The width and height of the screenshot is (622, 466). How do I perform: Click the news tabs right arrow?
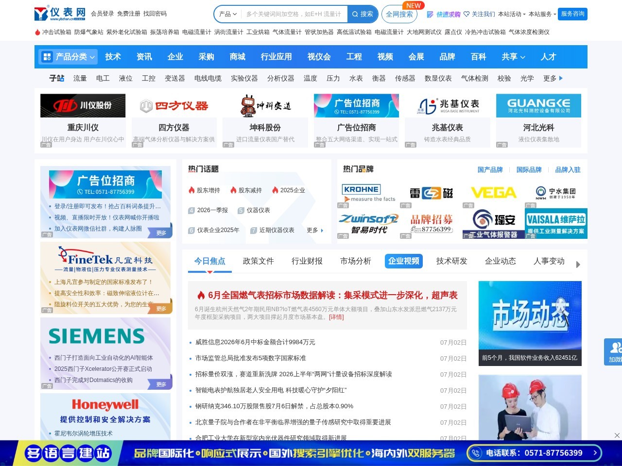[x=578, y=265]
